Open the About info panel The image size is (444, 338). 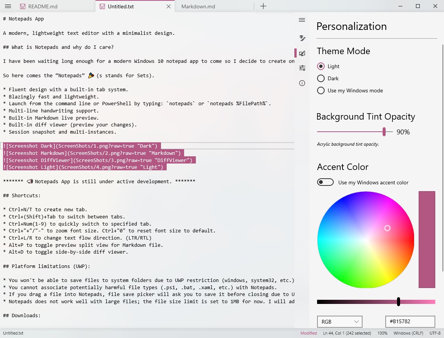[x=302, y=83]
